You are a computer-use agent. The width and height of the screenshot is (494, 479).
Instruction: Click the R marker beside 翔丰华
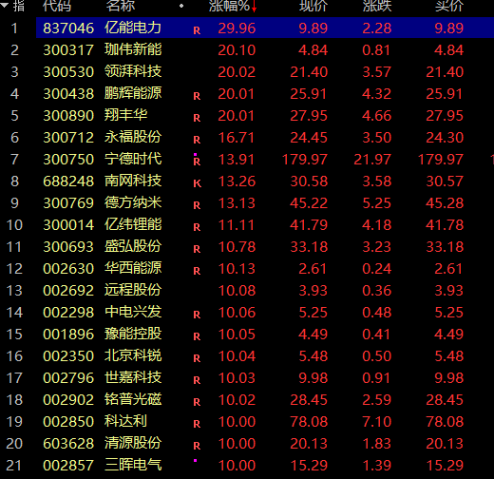[197, 118]
